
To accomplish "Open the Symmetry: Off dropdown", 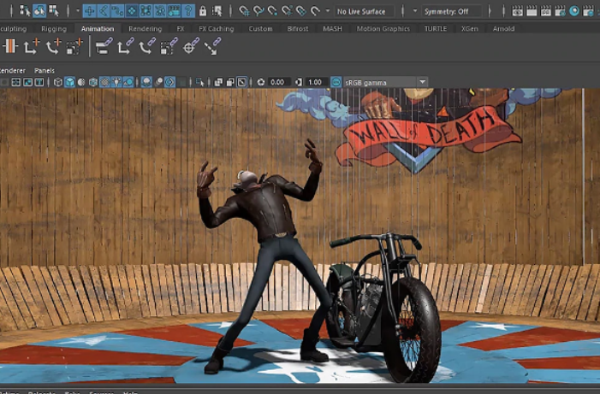I will 450,11.
